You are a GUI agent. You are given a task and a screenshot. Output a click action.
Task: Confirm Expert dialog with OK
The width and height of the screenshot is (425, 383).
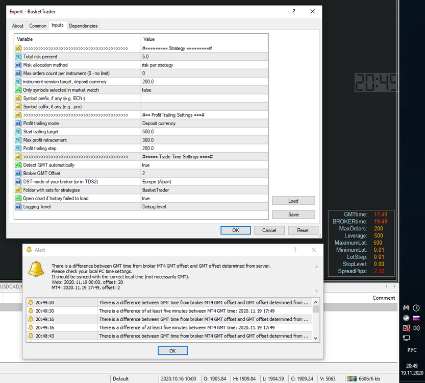[x=236, y=230]
